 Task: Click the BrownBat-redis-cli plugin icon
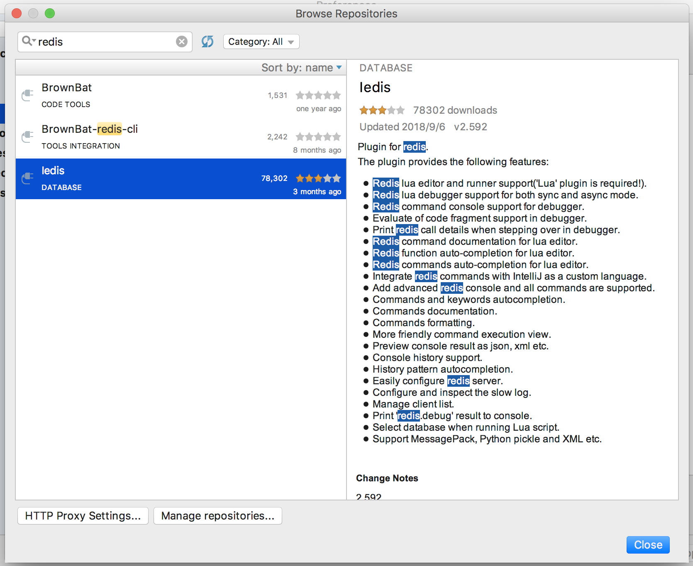[x=27, y=137]
